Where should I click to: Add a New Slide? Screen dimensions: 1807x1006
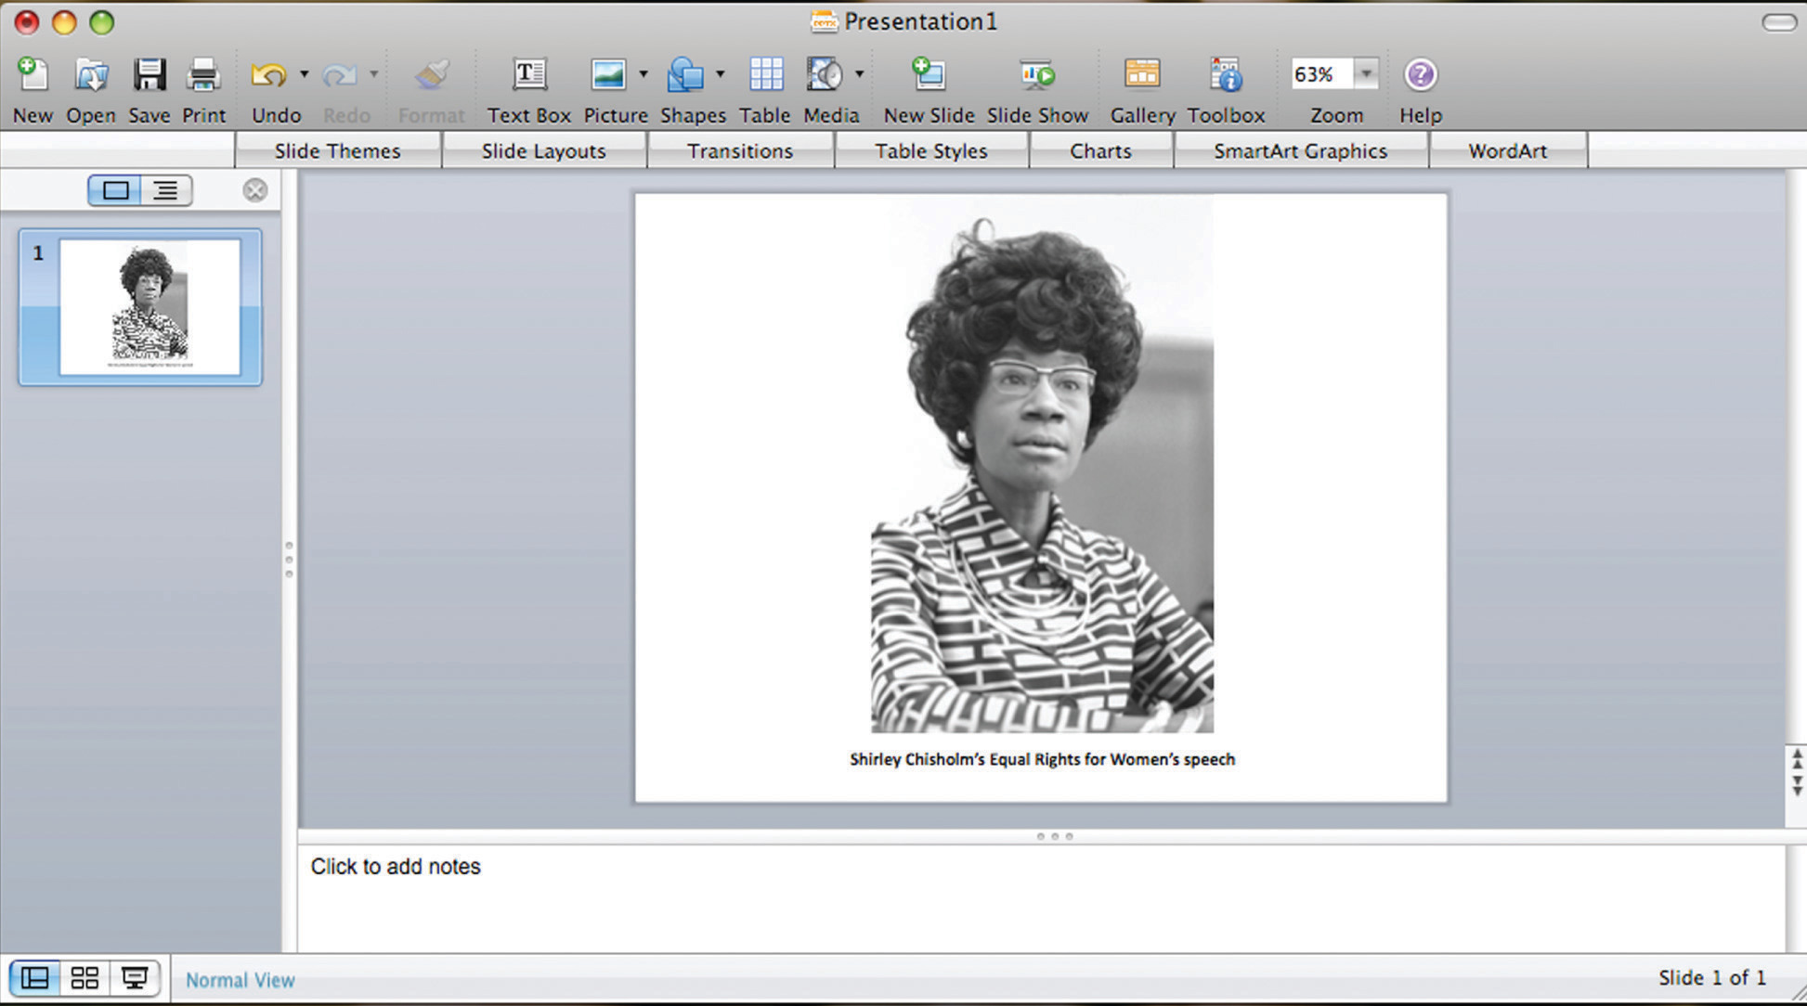[929, 75]
